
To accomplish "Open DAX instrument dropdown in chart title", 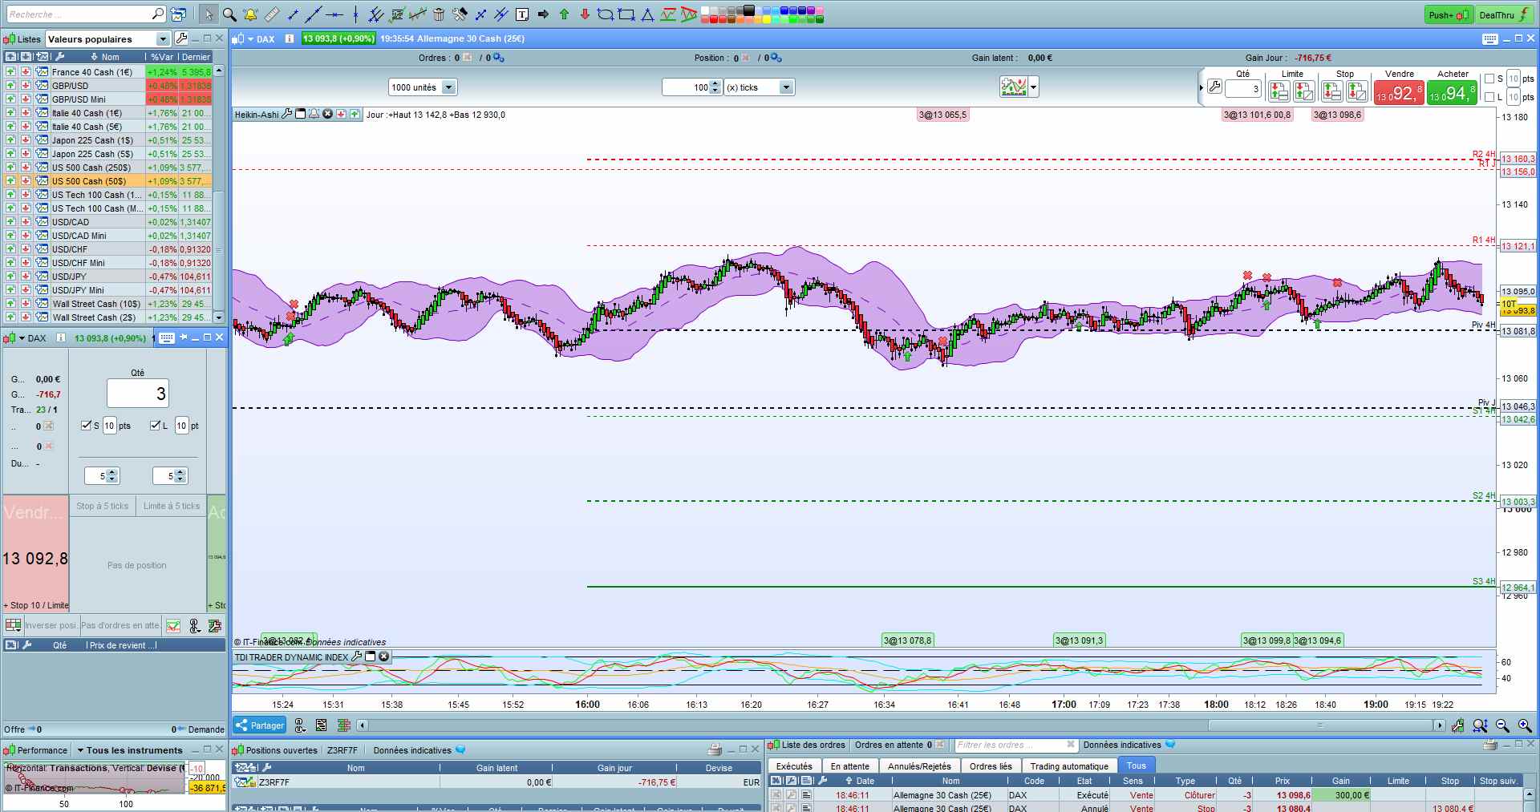I will click(250, 38).
